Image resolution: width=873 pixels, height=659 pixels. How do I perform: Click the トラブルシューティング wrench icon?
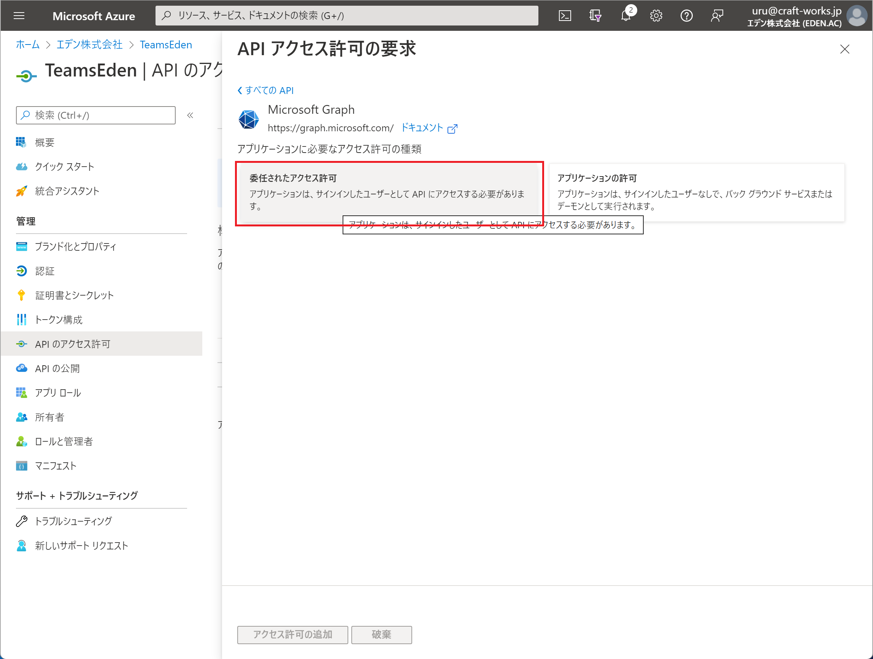click(x=21, y=521)
